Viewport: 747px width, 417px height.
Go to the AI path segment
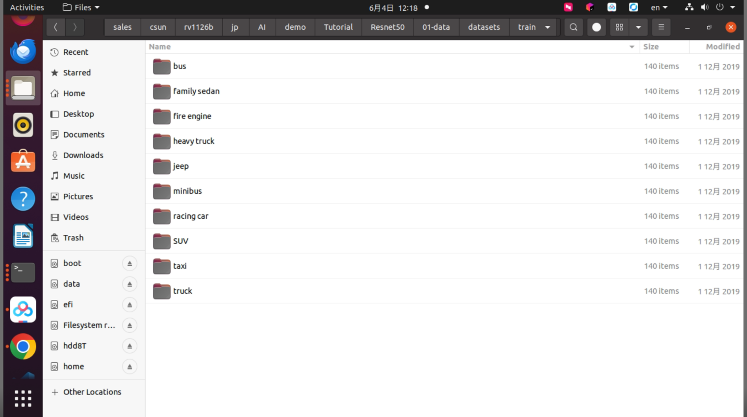[x=262, y=27]
